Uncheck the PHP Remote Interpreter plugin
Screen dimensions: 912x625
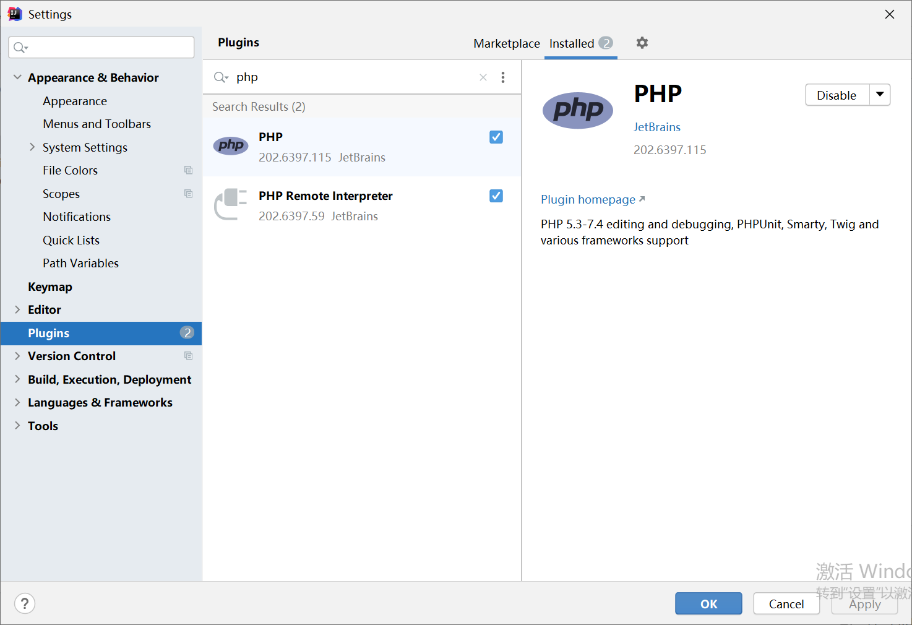(496, 196)
